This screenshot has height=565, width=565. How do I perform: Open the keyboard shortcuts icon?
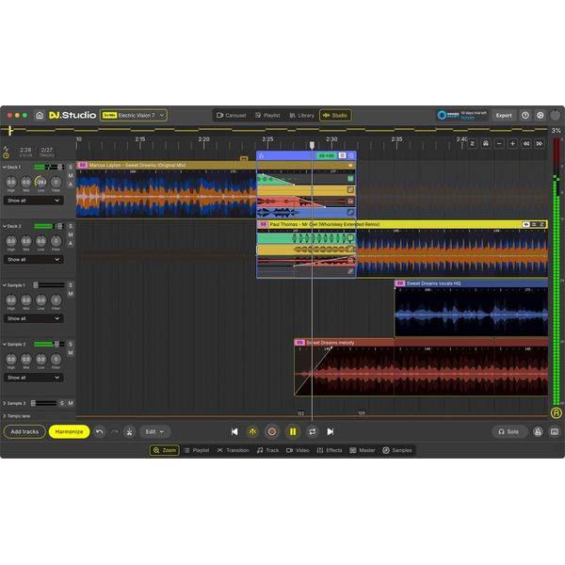[555, 431]
